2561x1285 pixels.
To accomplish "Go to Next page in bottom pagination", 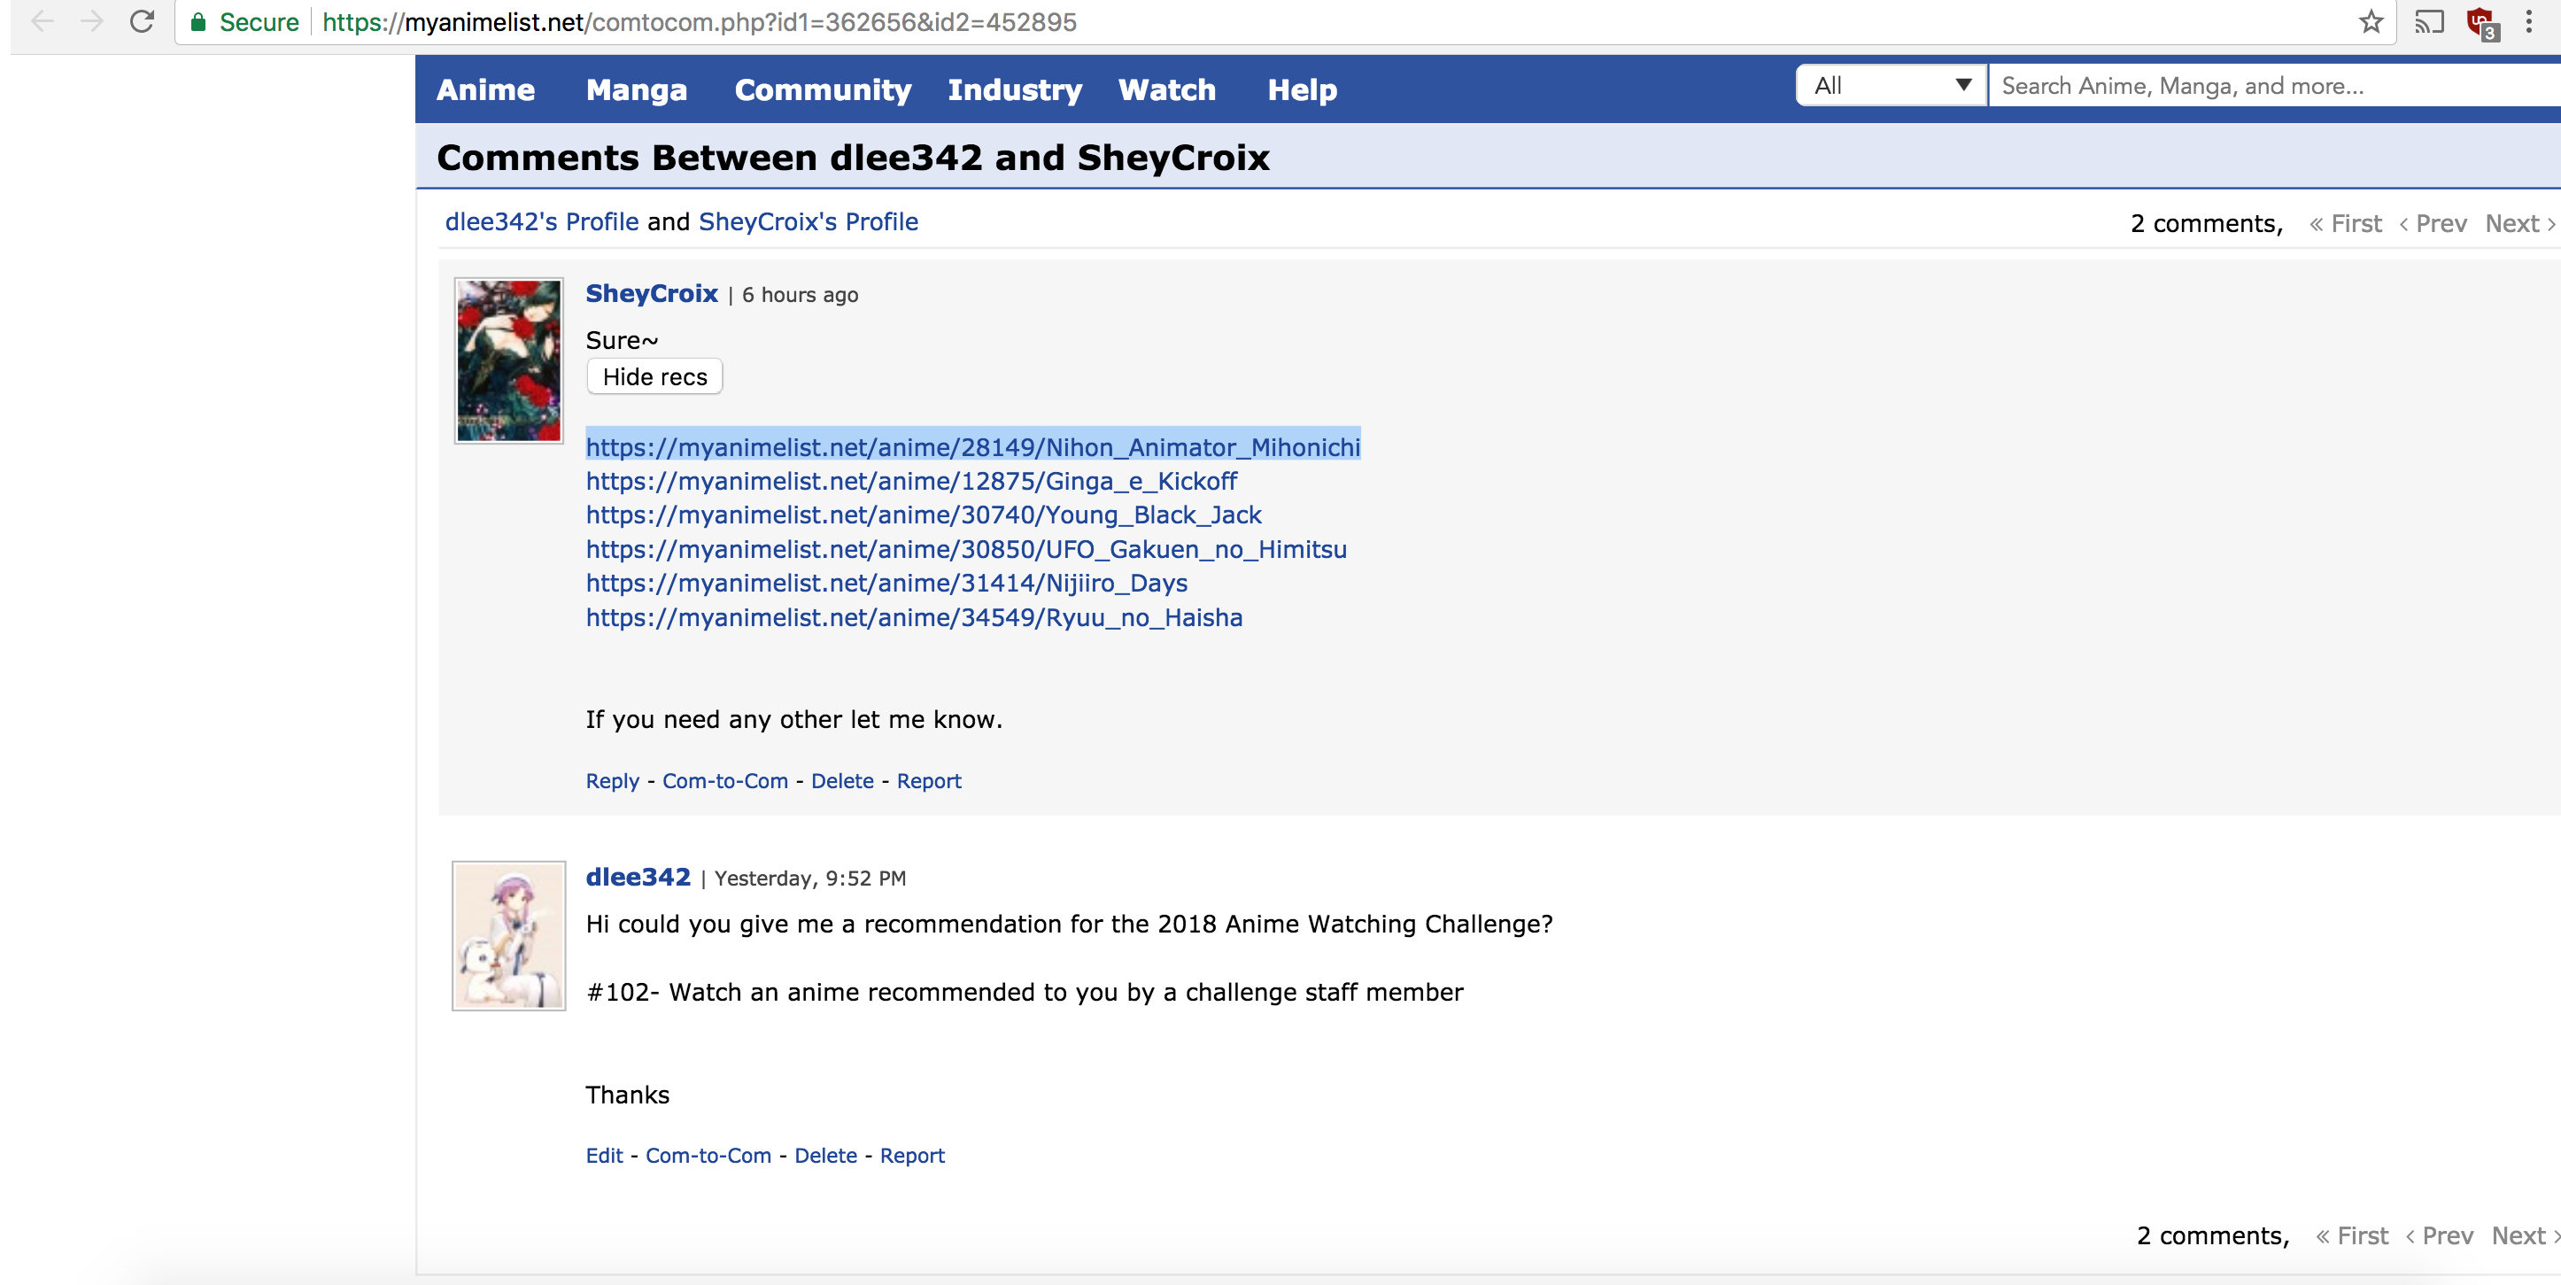I will [x=2526, y=1236].
